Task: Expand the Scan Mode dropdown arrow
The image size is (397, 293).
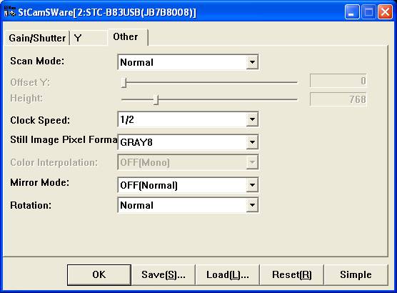Action: [x=252, y=62]
